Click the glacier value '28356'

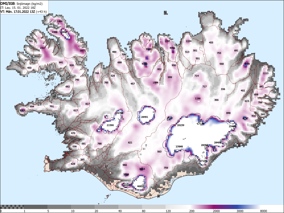click(204, 145)
